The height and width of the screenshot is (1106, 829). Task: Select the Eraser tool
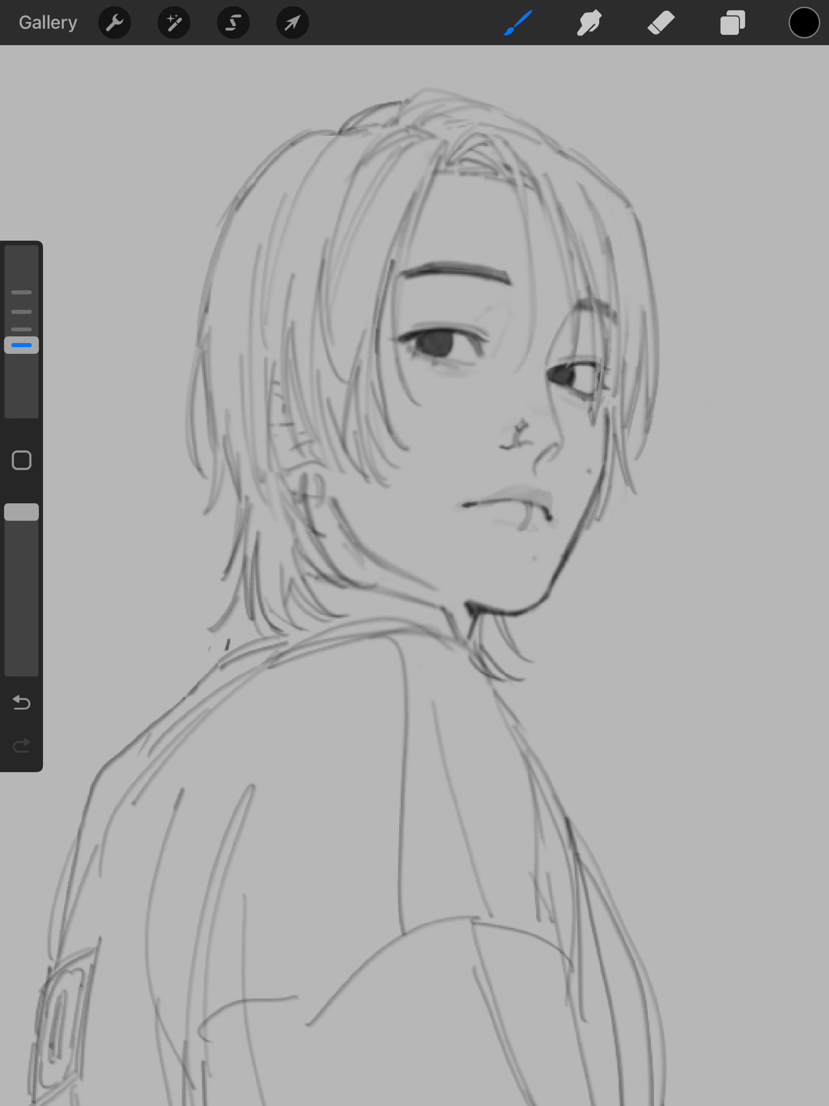pos(661,23)
